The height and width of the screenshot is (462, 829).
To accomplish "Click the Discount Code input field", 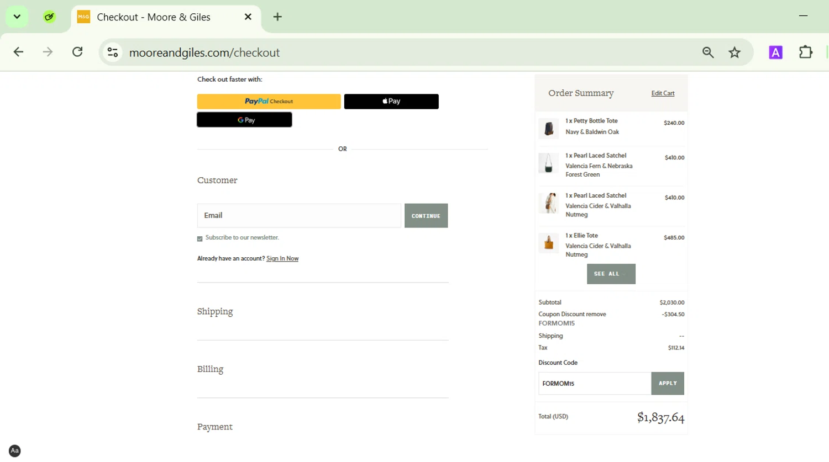I will click(x=595, y=384).
